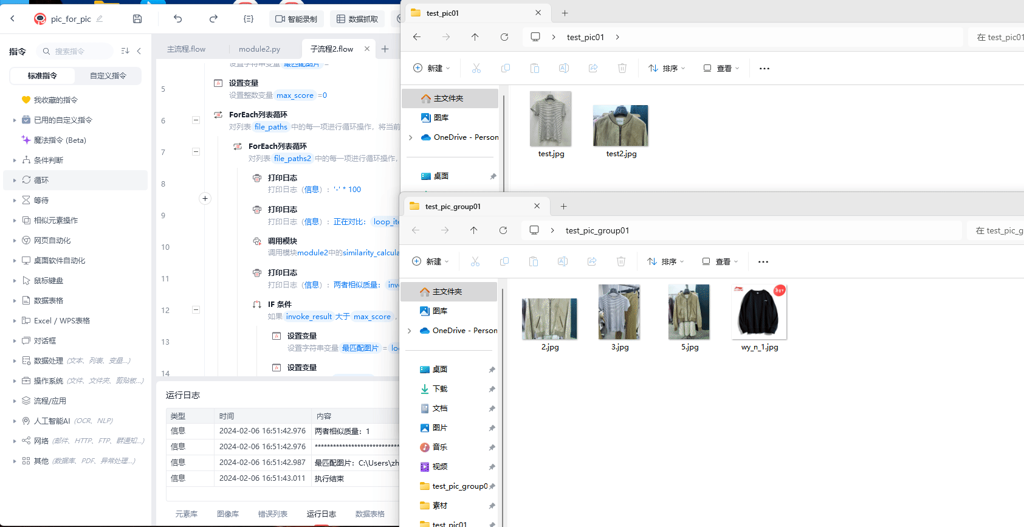Open the 排序 dropdown in test_pic01 window
1024x527 pixels.
667,69
